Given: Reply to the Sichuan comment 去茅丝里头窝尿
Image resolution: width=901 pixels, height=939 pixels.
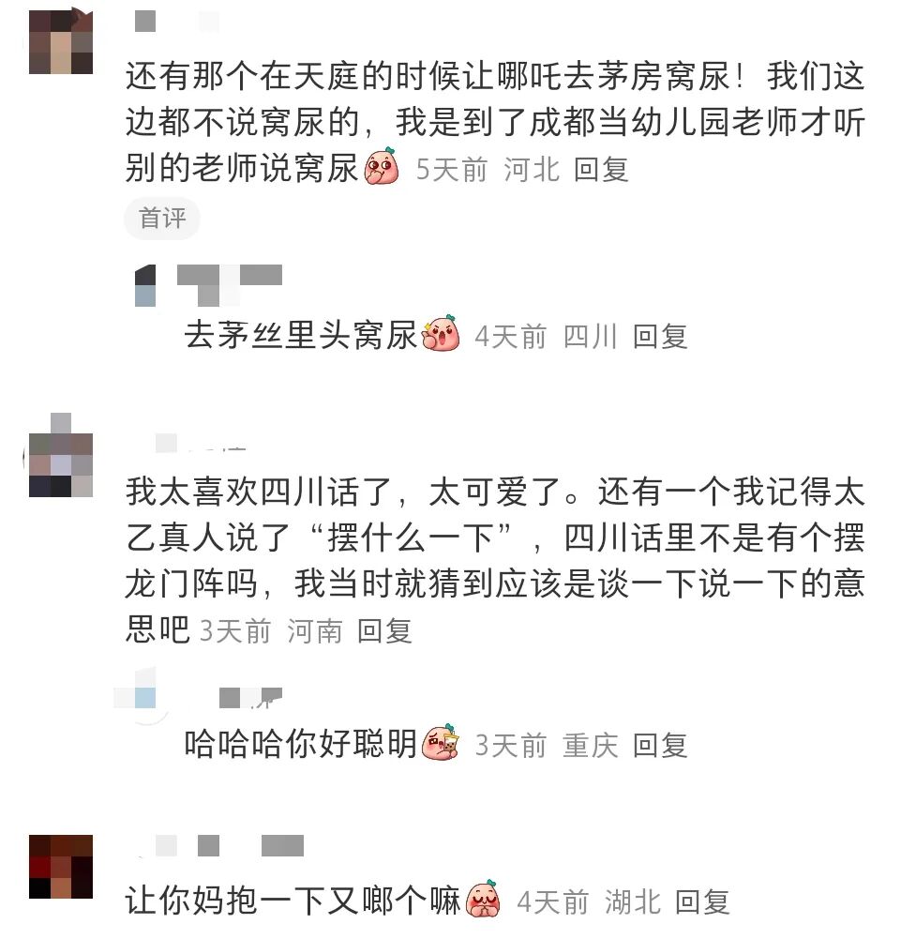Looking at the screenshot, I should [x=660, y=336].
